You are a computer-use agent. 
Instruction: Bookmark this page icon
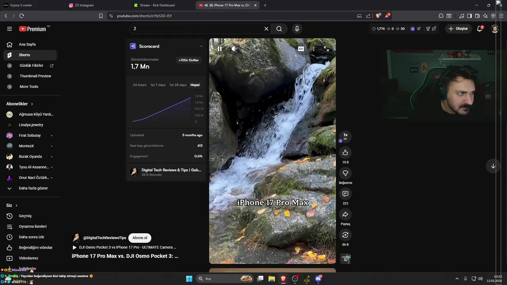[x=101, y=16]
